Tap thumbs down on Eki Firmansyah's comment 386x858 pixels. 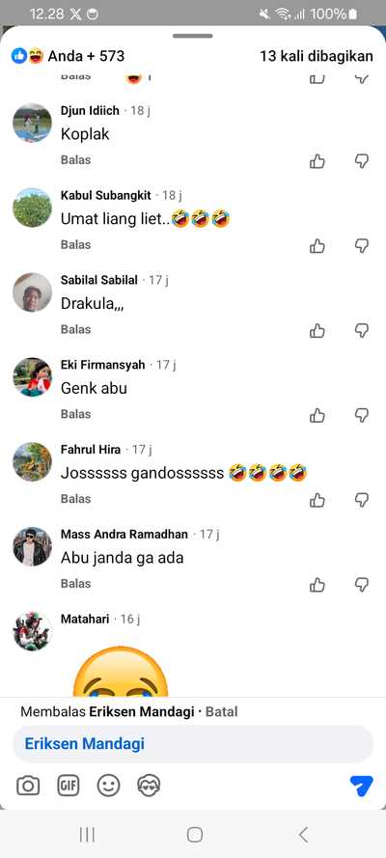coord(362,416)
